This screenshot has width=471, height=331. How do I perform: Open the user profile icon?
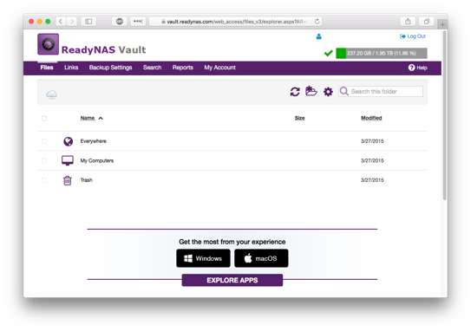(318, 36)
